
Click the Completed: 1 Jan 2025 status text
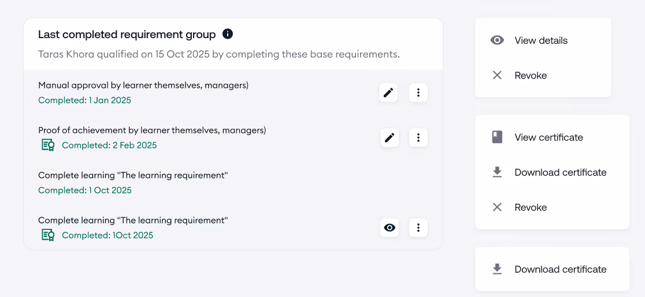coord(84,100)
